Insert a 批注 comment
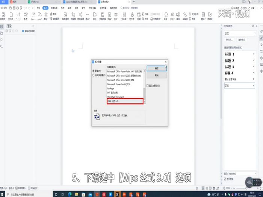This screenshot has height=197, width=263. pyautogui.click(x=95, y=16)
